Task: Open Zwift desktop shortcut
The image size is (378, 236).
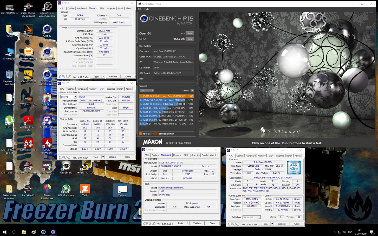Action: pos(85,190)
